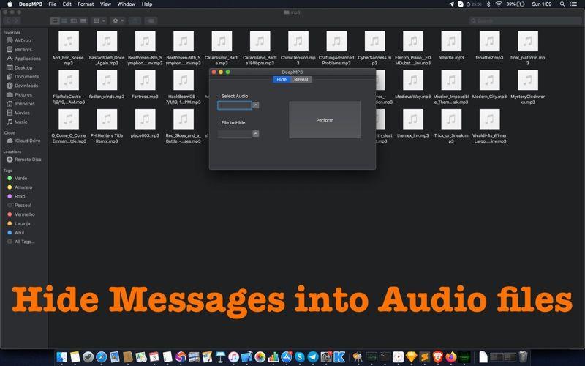Click the Select Audio input field
This screenshot has height=366, width=585.
click(x=234, y=105)
